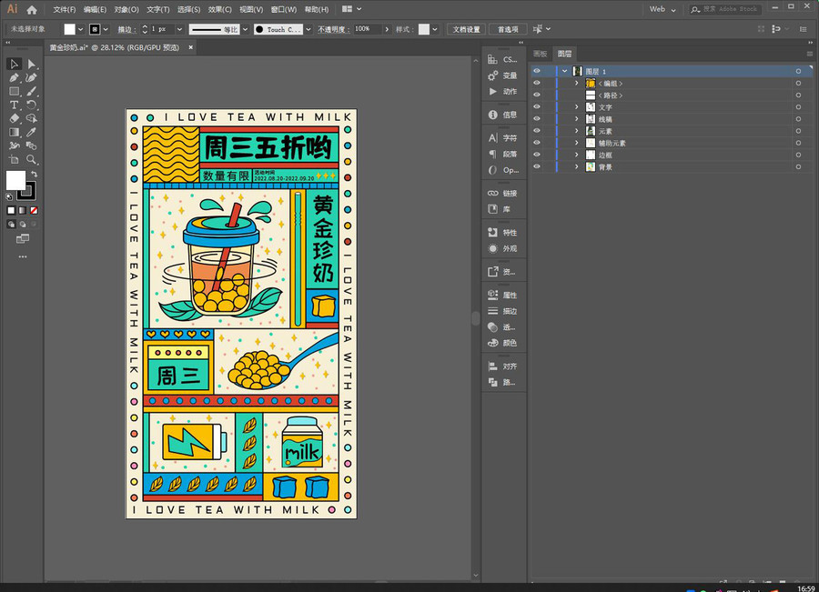
Task: Expand the 文字 layer
Action: pyautogui.click(x=577, y=107)
